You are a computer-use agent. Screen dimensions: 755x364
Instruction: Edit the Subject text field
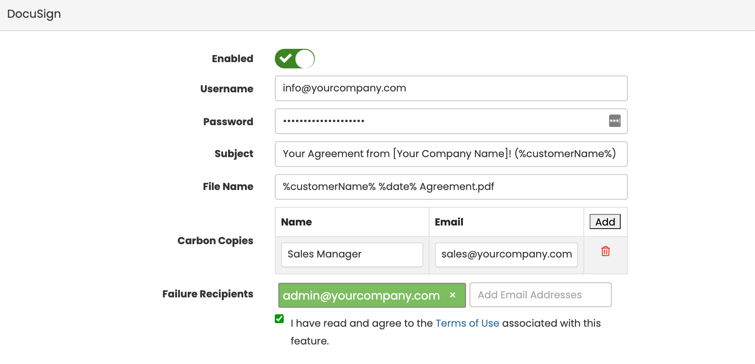[x=451, y=154]
